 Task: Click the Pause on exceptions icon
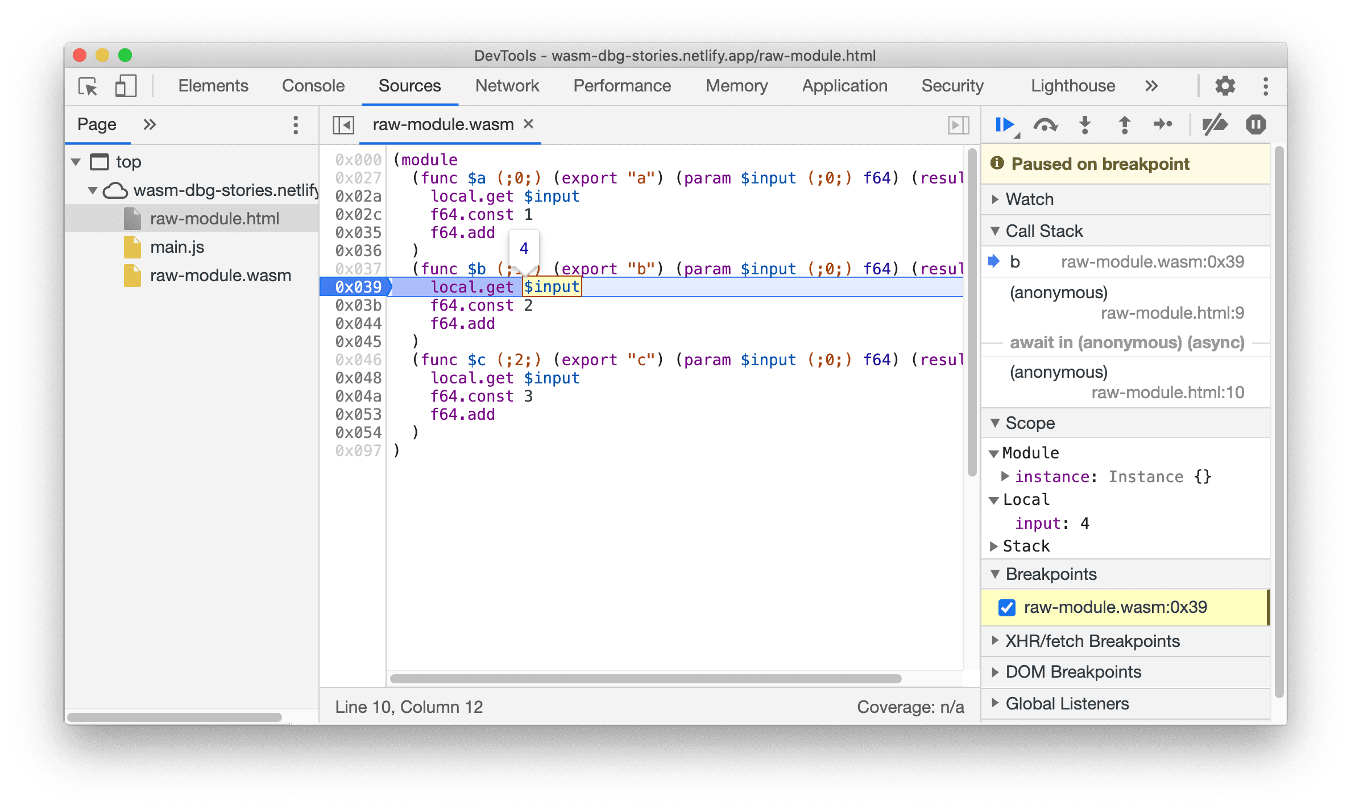[x=1255, y=126]
